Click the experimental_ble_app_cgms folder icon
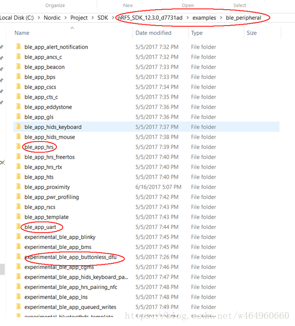Screen dimensions: 295x326 click(19, 267)
